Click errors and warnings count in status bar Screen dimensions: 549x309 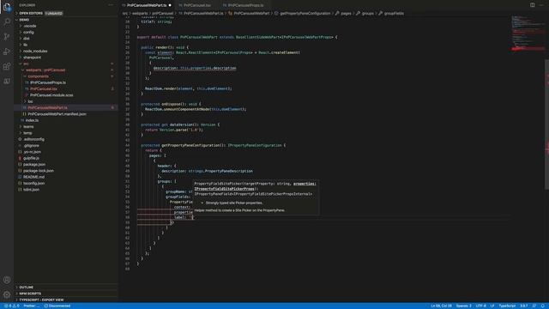coord(11,306)
